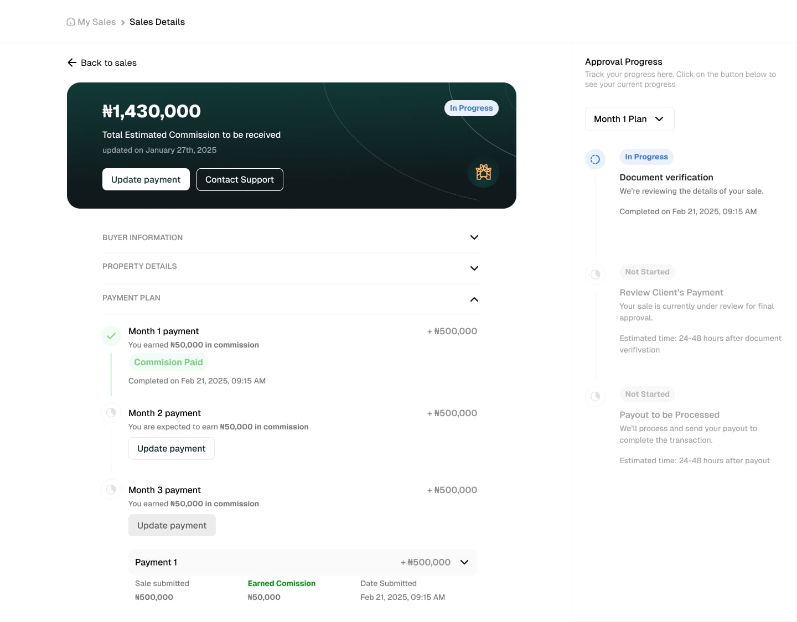Click the in-progress spinner icon for Document verification

pyautogui.click(x=595, y=159)
